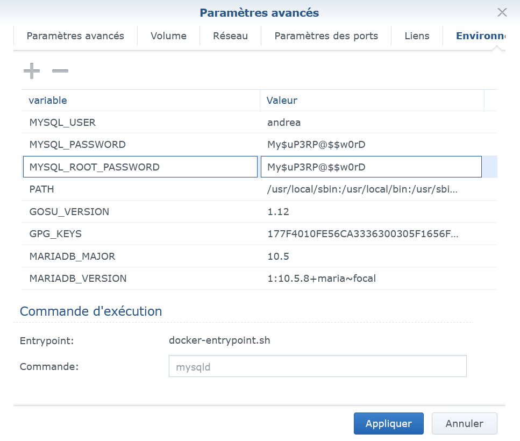Click the GOSU_VERSION value 1.12
Screen dimensions: 520x441
[x=278, y=212]
